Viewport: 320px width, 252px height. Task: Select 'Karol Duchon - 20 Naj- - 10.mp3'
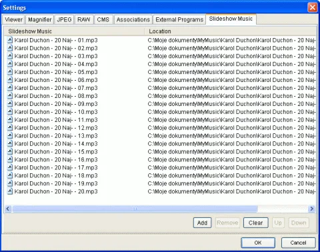point(56,112)
